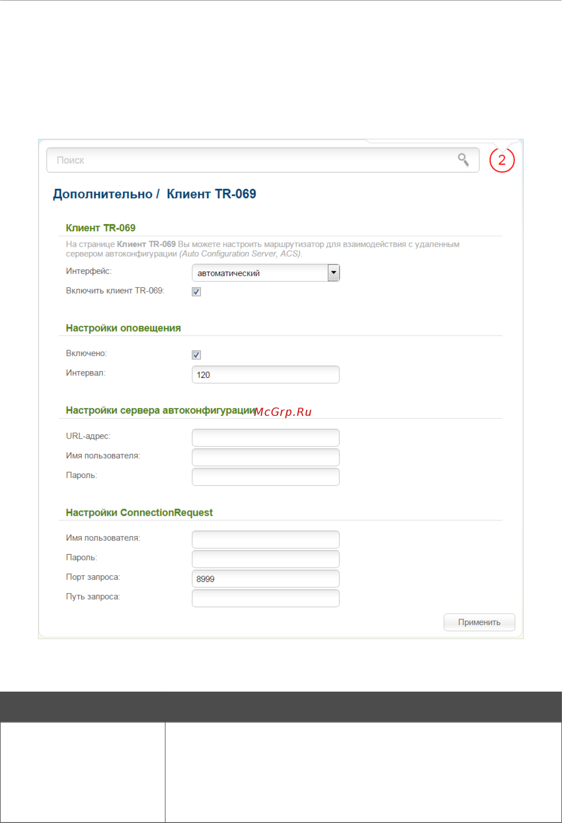This screenshot has width=562, height=823.
Task: Click the ACS server Имя пользователя field
Action: pyautogui.click(x=266, y=457)
